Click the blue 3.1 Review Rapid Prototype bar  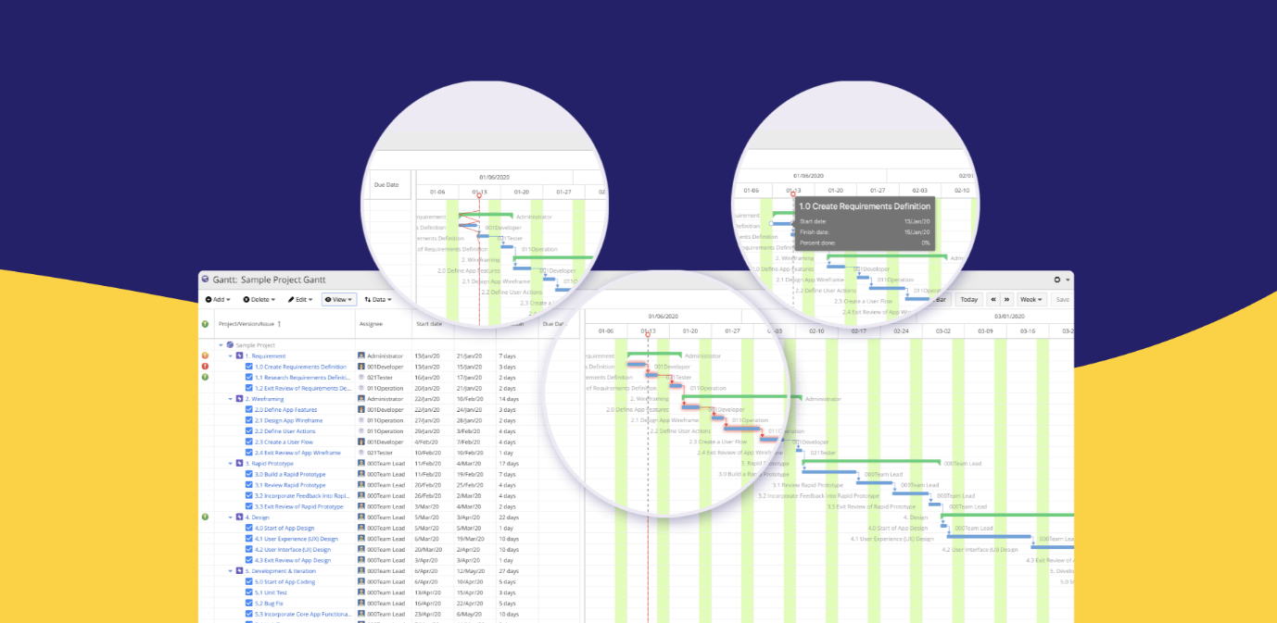tap(876, 484)
